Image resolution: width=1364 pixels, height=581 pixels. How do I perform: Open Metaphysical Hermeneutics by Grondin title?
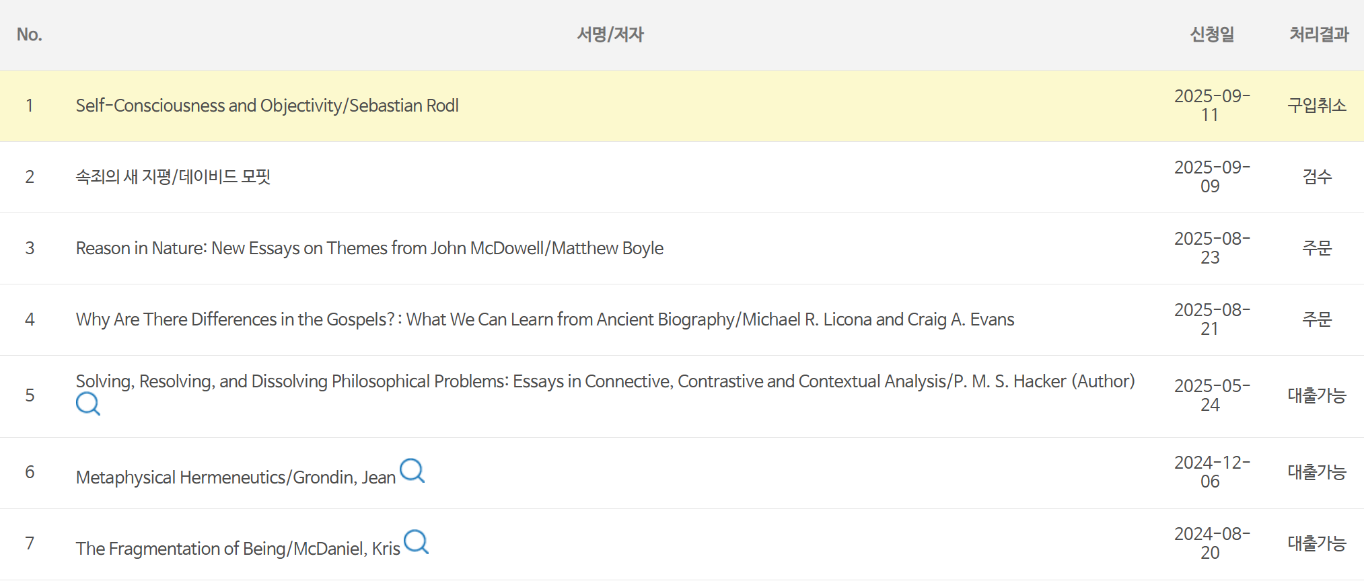click(x=236, y=477)
